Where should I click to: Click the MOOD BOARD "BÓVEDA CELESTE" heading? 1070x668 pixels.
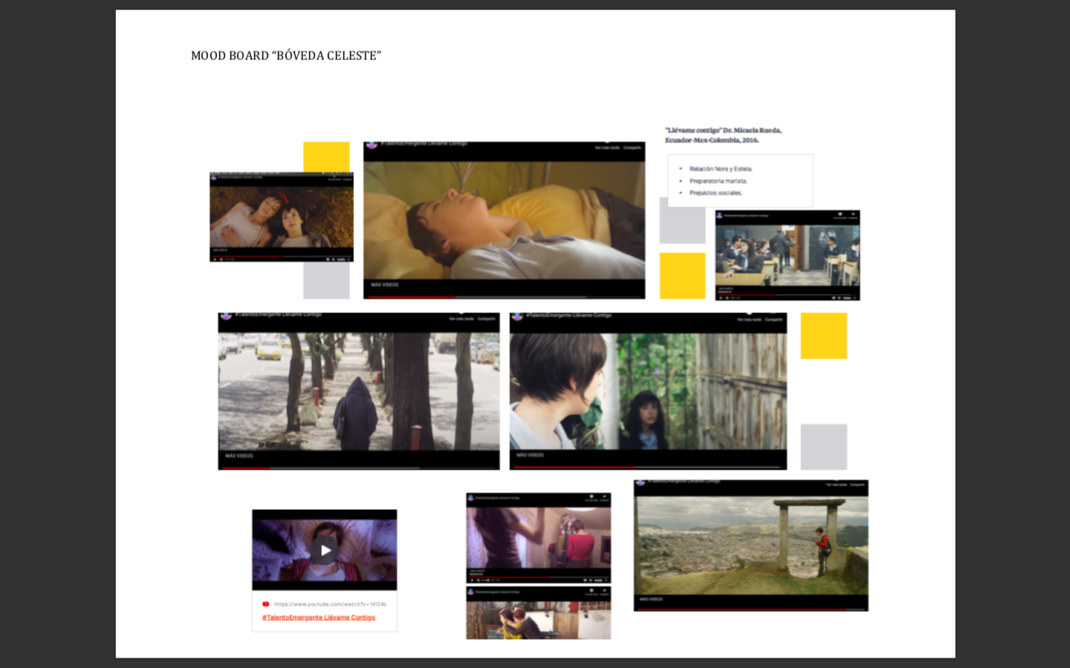click(x=286, y=56)
